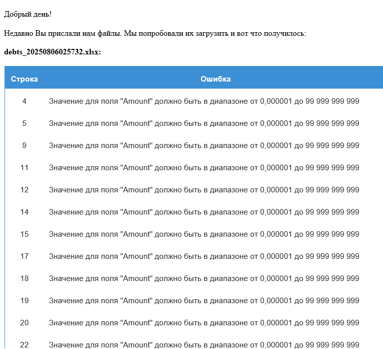Click the filename debts_20250806025732.xlsx

[52, 52]
